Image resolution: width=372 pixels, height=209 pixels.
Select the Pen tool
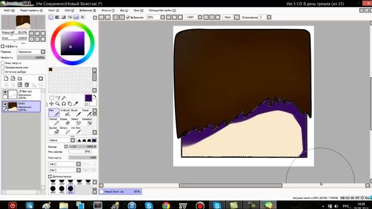(x=54, y=113)
